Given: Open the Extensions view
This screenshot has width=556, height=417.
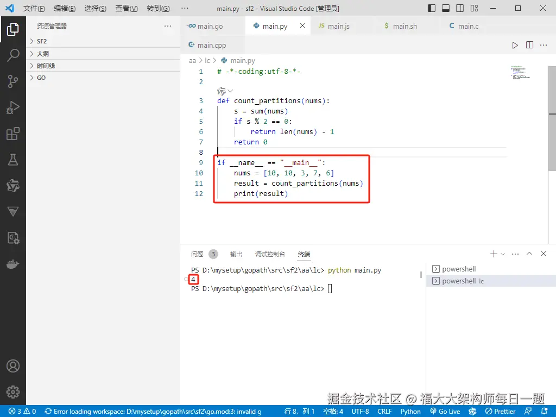Looking at the screenshot, I should point(13,134).
